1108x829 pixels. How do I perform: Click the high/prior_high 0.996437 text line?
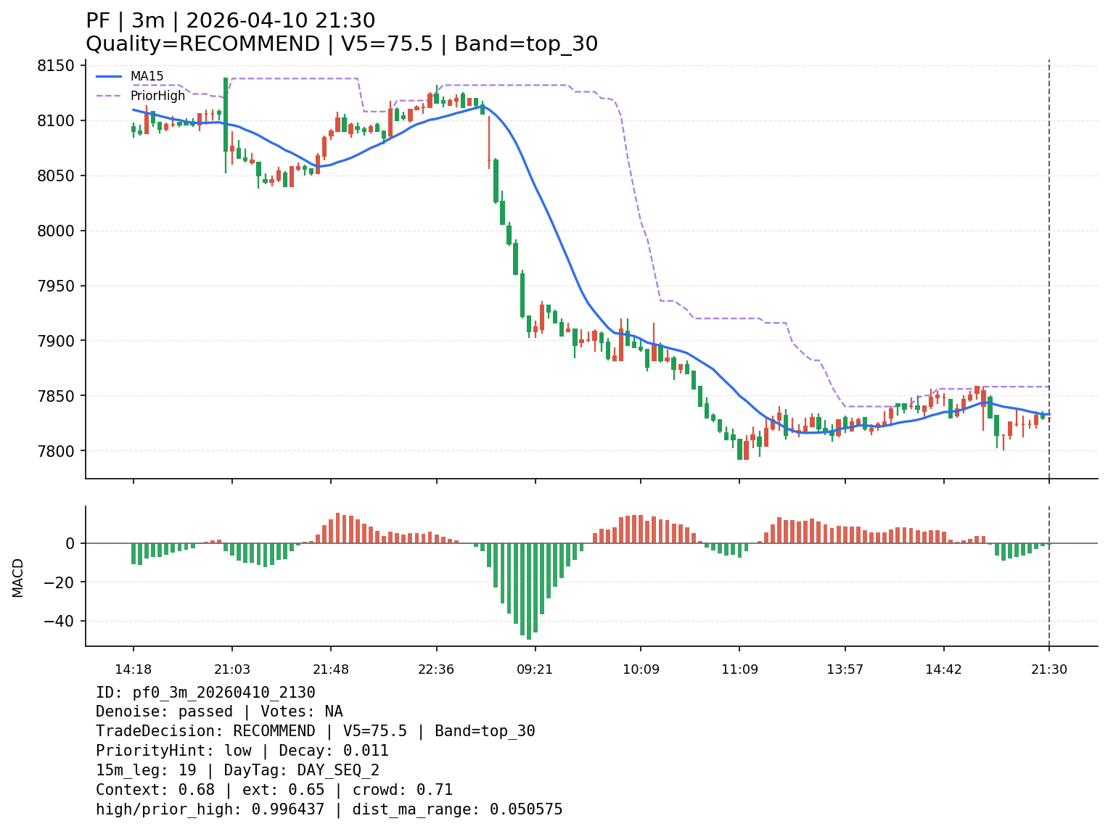pyautogui.click(x=329, y=809)
